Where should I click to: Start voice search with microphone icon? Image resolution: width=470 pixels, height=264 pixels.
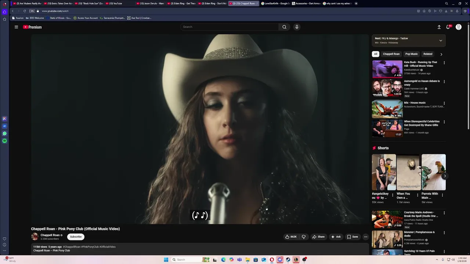[297, 27]
